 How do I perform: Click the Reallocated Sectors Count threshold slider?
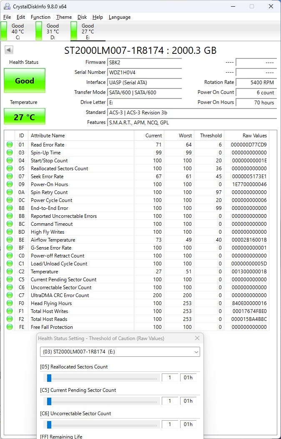102,378
